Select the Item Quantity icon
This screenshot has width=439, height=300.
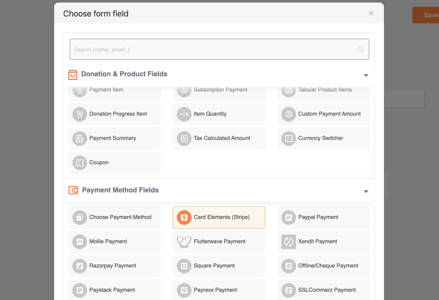coord(184,114)
